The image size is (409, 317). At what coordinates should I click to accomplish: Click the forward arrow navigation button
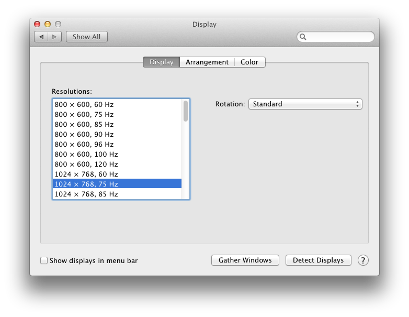55,37
